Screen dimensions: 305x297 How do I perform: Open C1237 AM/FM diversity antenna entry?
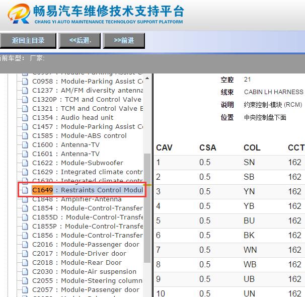click(88, 91)
